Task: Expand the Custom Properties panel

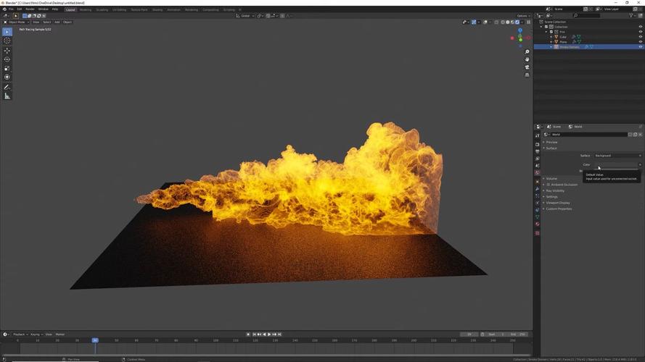Action: 558,209
